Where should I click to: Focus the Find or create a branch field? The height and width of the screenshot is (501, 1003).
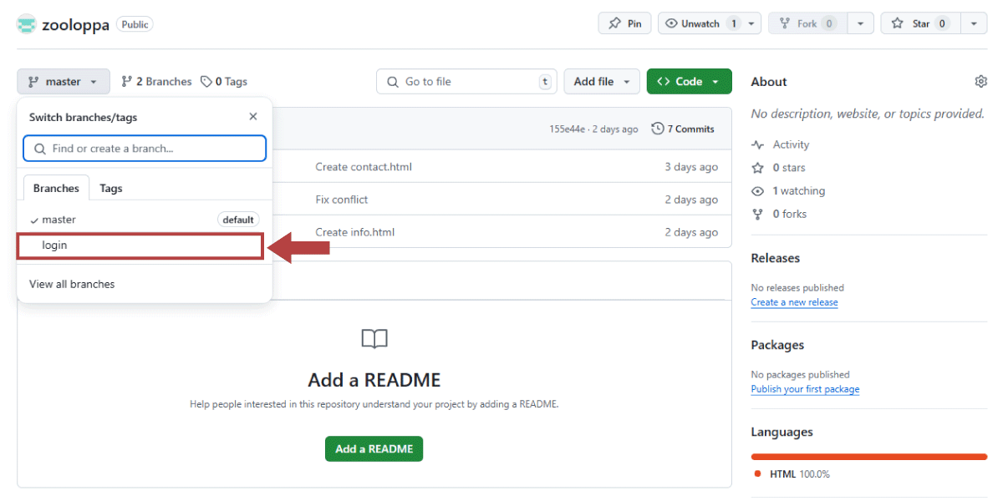pos(145,149)
